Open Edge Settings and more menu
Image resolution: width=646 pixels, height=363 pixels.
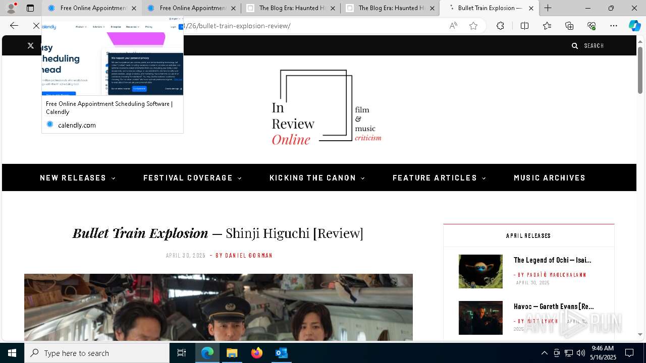(x=614, y=26)
